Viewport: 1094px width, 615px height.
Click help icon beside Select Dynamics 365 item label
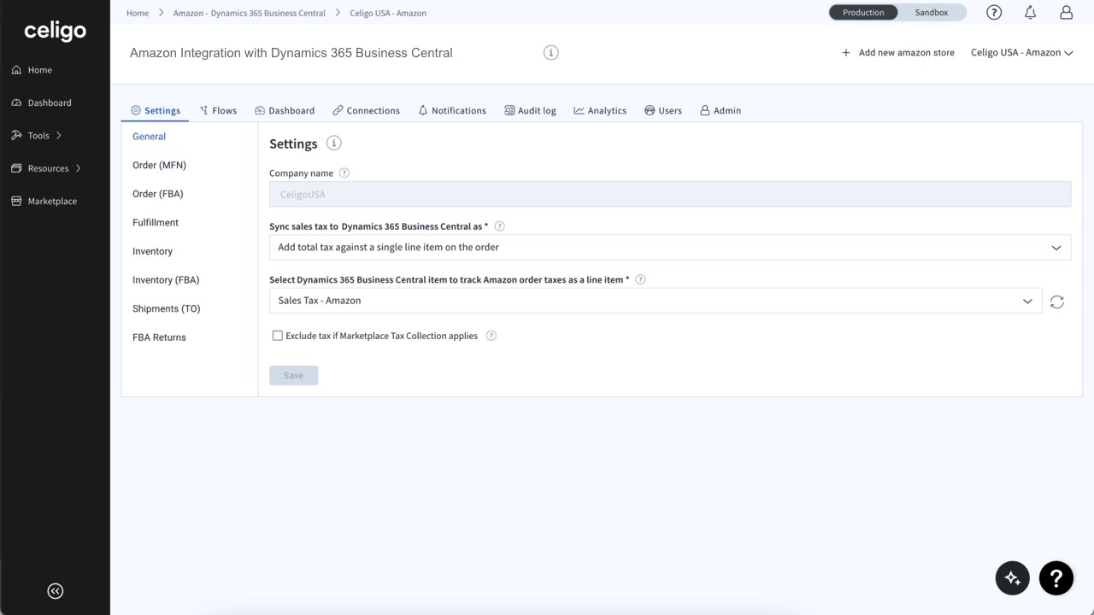641,279
